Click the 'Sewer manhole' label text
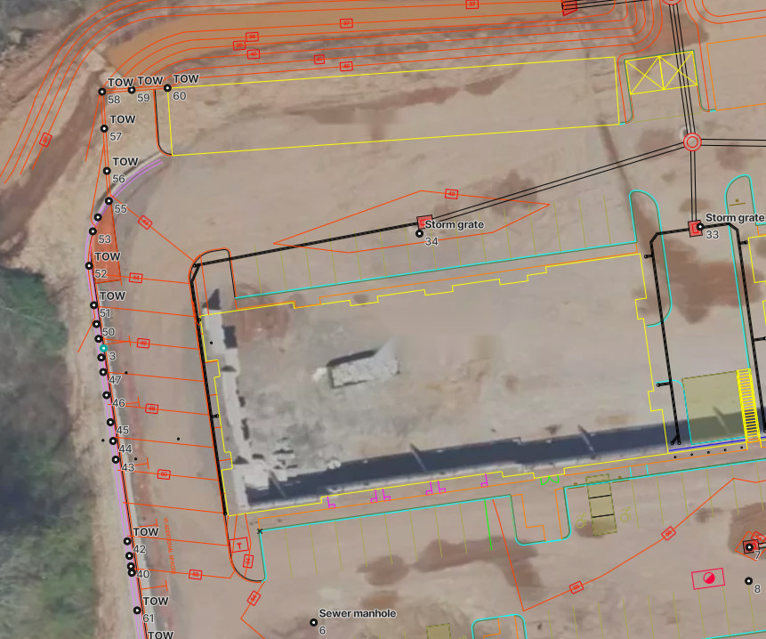 tap(358, 613)
